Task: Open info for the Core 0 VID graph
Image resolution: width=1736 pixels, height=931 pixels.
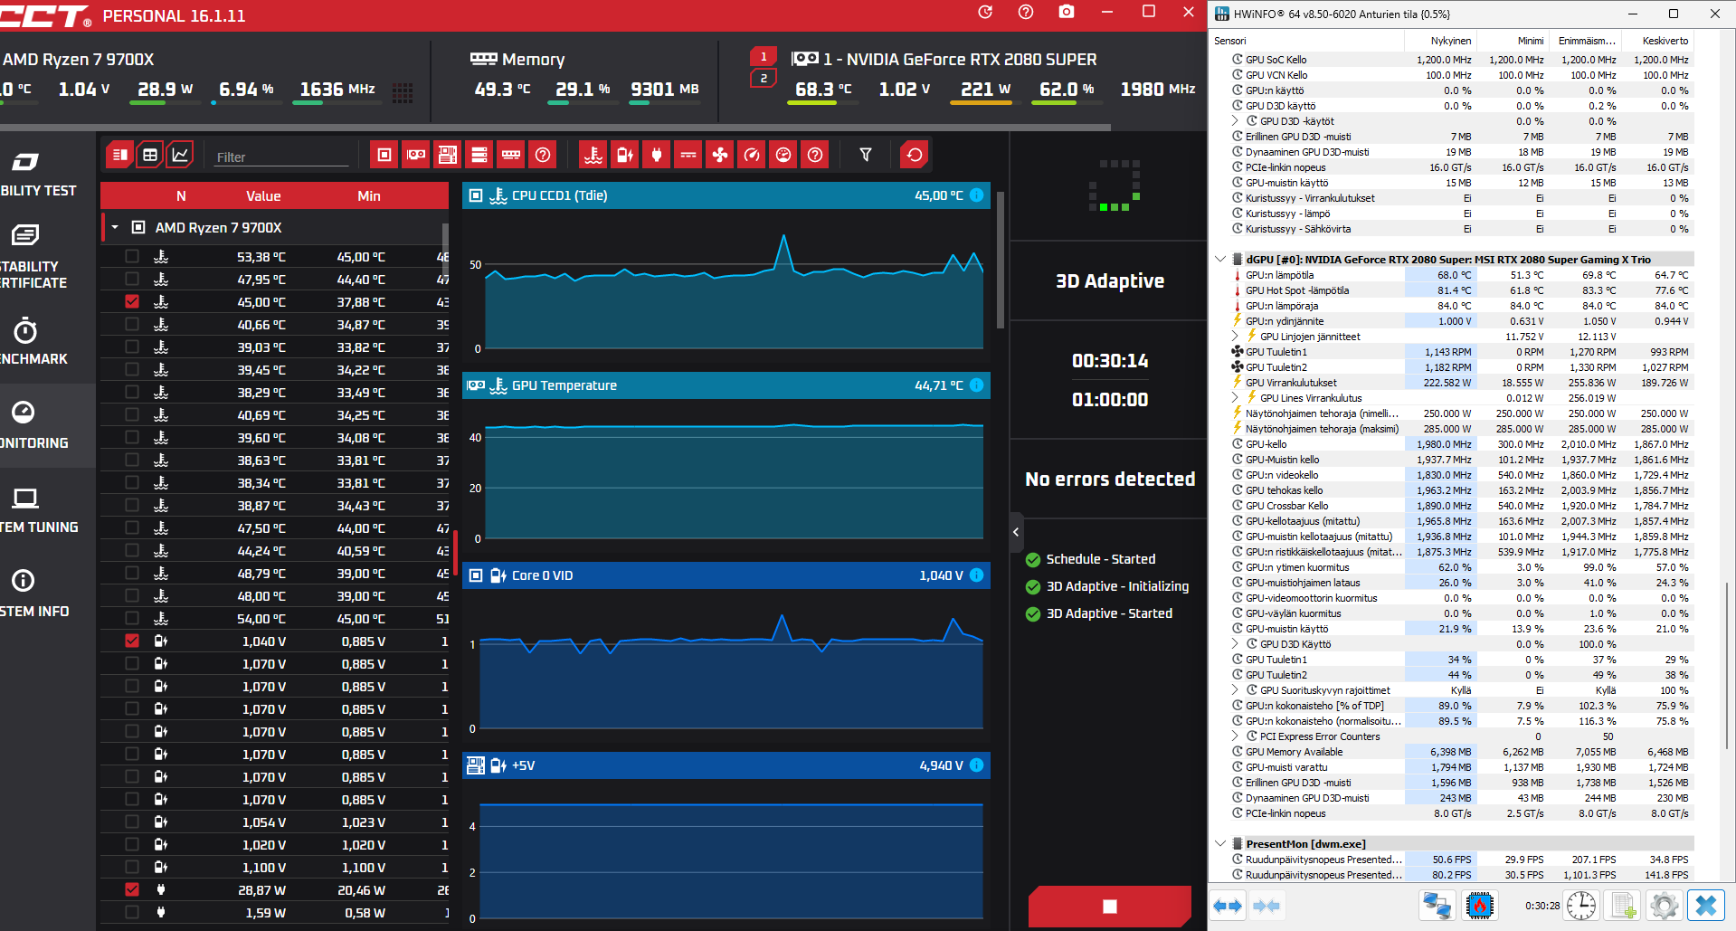Action: tap(977, 575)
